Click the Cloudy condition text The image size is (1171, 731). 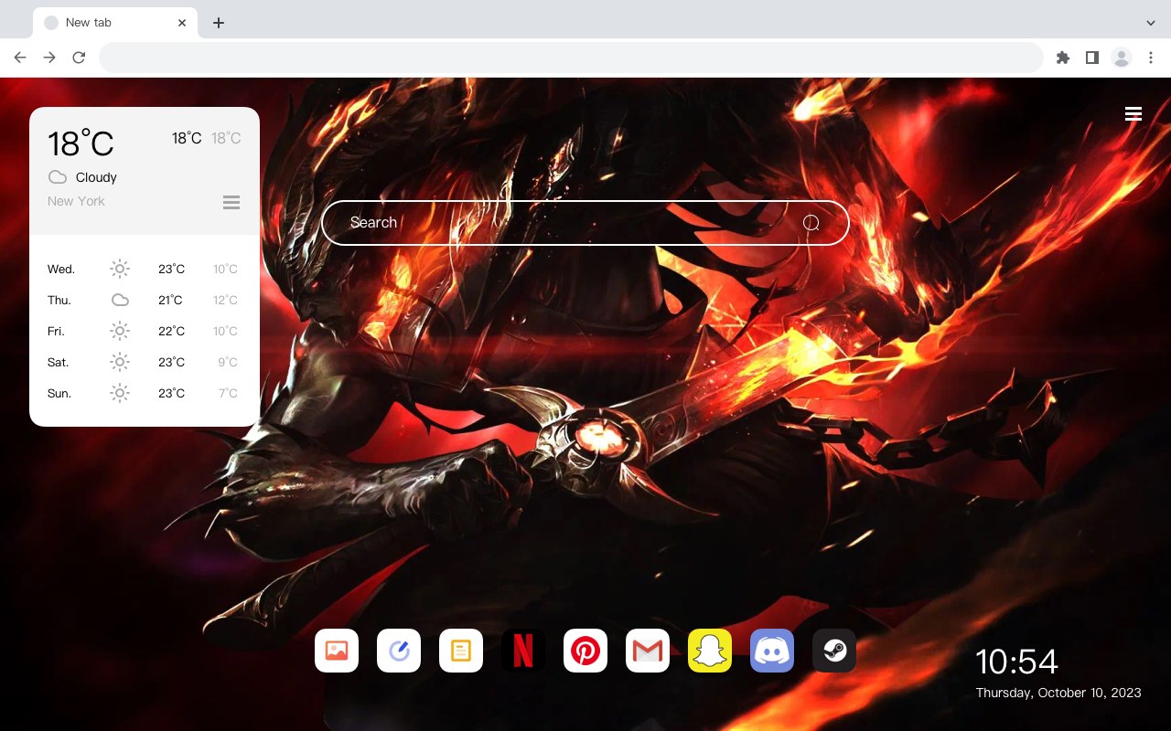click(96, 177)
